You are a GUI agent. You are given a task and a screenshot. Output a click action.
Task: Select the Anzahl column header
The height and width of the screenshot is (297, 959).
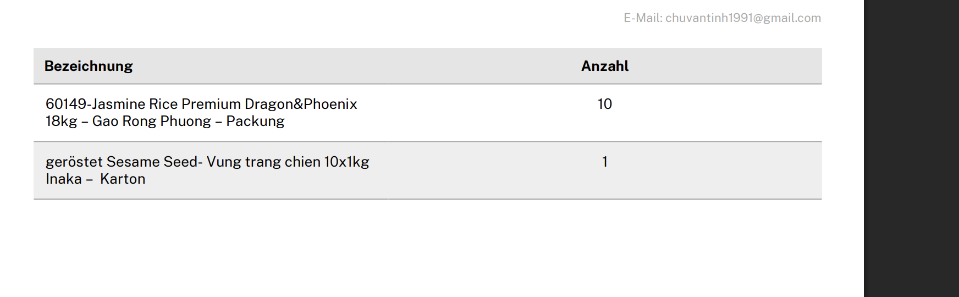click(x=605, y=66)
